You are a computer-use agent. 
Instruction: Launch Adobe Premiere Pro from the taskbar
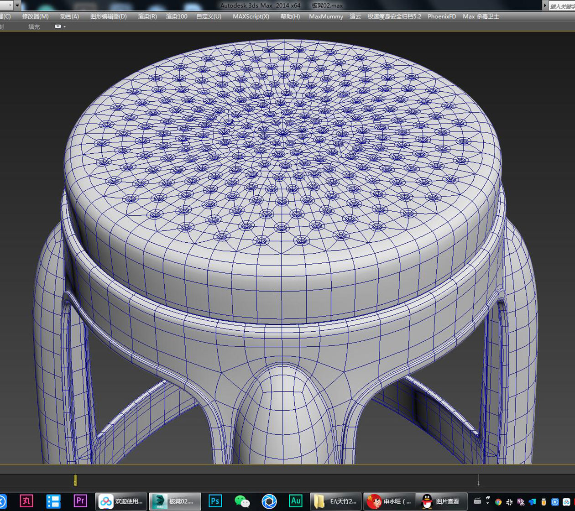(x=80, y=501)
